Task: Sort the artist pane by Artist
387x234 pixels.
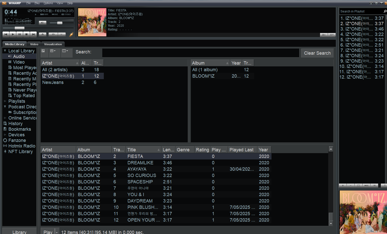Action: [x=60, y=63]
